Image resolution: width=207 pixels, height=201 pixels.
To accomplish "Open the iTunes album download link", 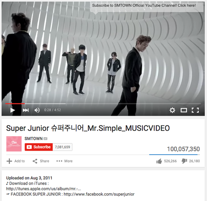I will coord(44,189).
